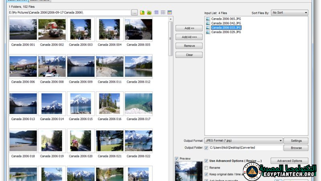
Task: Switch to the list details view icon
Action: [163, 13]
